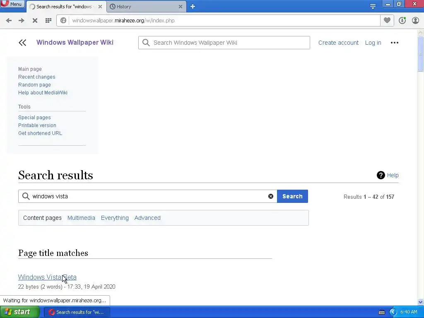
Task: Open Random page sidebar link
Action: coord(35,84)
